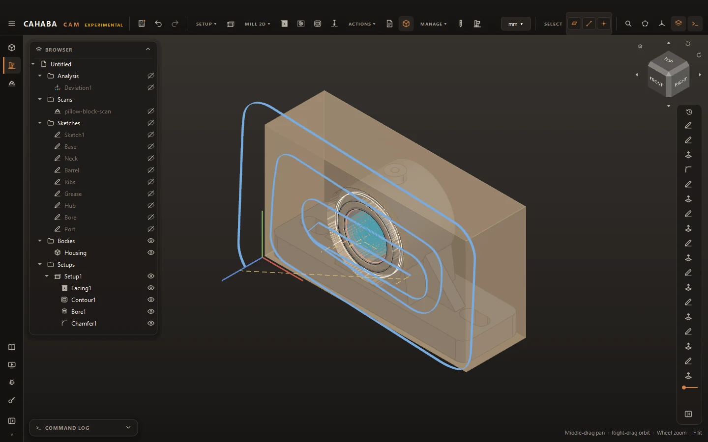Click the save document icon
Image resolution: width=708 pixels, height=442 pixels.
[x=142, y=24]
